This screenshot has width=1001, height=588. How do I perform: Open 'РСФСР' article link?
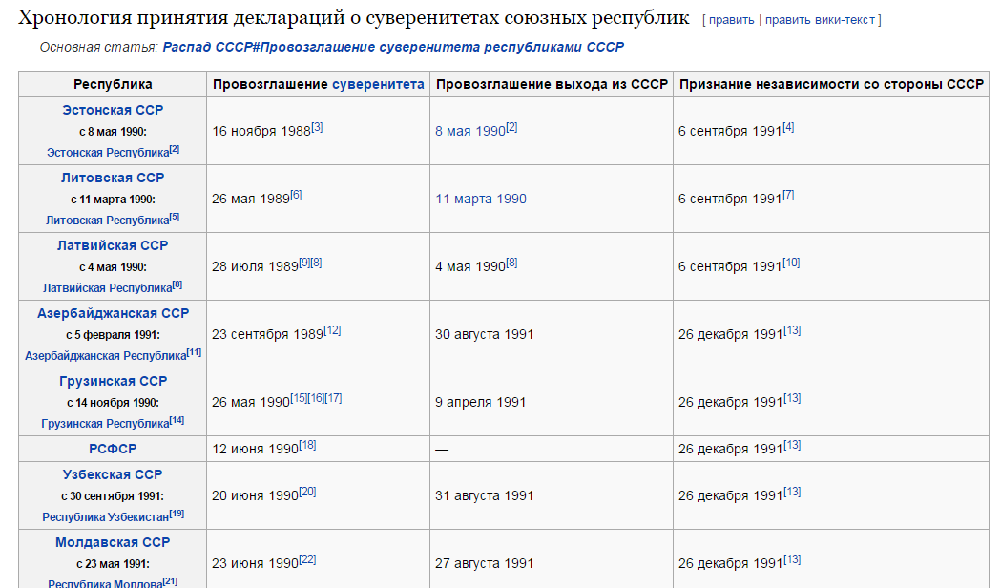tap(113, 449)
